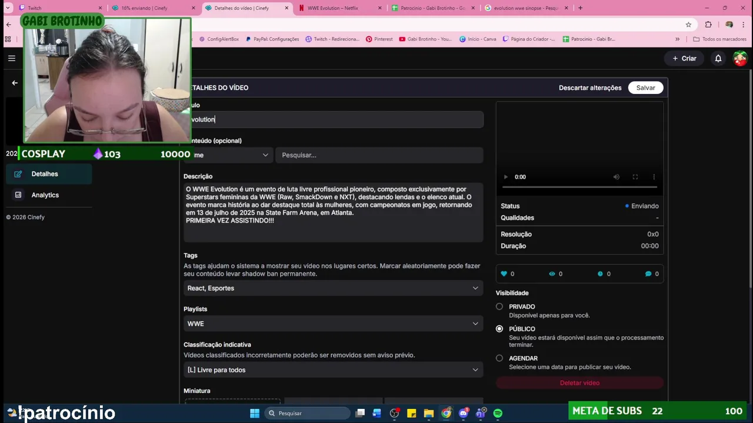Select PRIVADO visibility option
Image resolution: width=753 pixels, height=423 pixels.
(499, 307)
